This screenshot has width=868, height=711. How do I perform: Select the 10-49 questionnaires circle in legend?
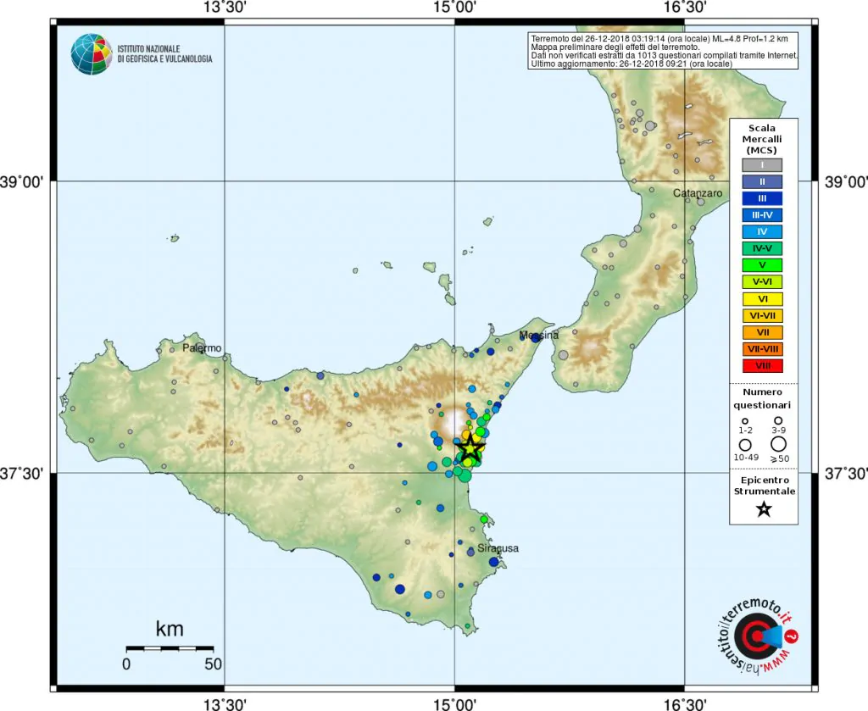[x=745, y=444]
